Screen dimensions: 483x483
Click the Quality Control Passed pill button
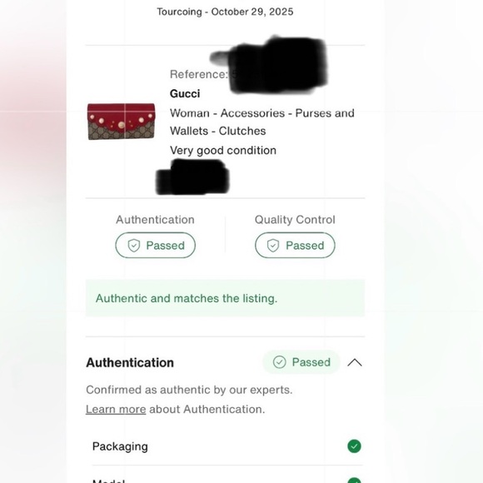295,245
